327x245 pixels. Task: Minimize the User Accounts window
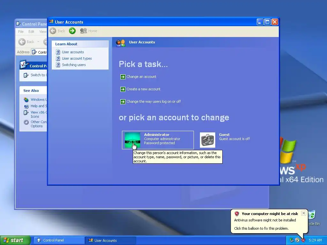pyautogui.click(x=260, y=22)
